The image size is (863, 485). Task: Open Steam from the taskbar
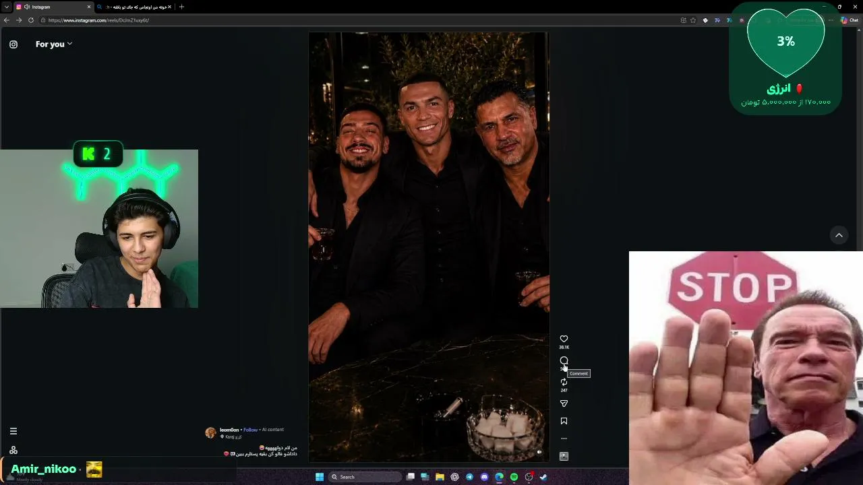pyautogui.click(x=543, y=477)
